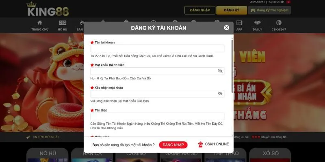The width and height of the screenshot is (325, 162).
Task: Click the Tin tức mới nhất label
Action: click(x=46, y=137)
